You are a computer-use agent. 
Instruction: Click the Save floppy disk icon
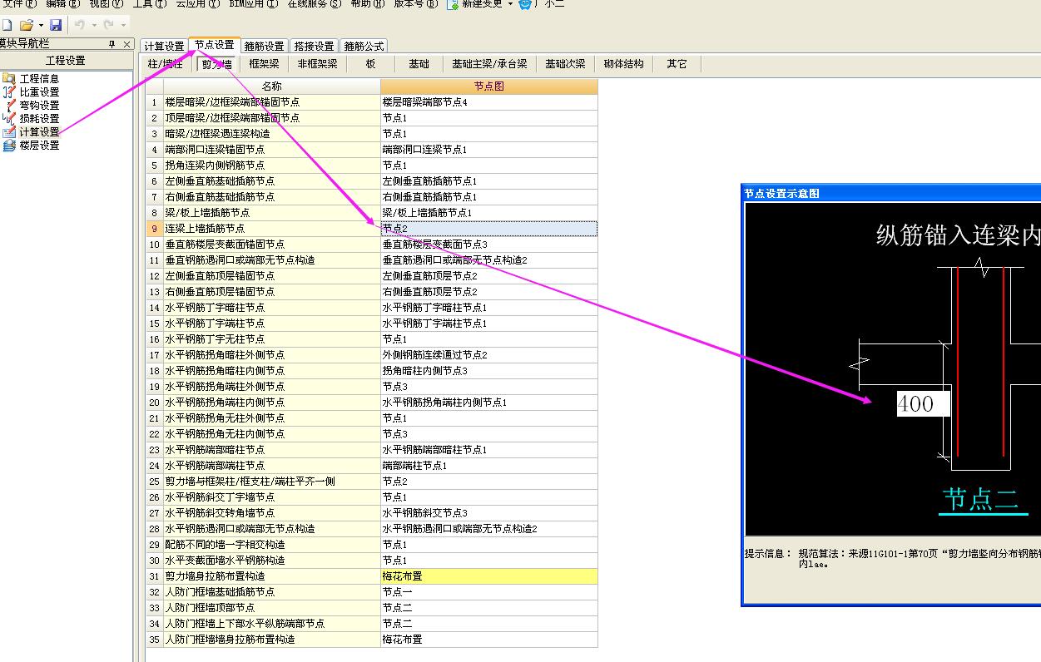coord(56,25)
